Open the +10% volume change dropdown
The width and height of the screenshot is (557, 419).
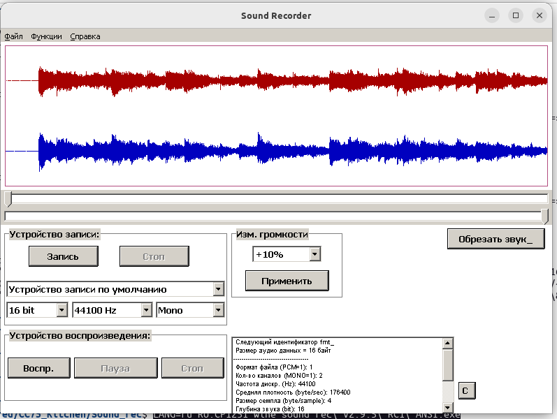point(314,254)
